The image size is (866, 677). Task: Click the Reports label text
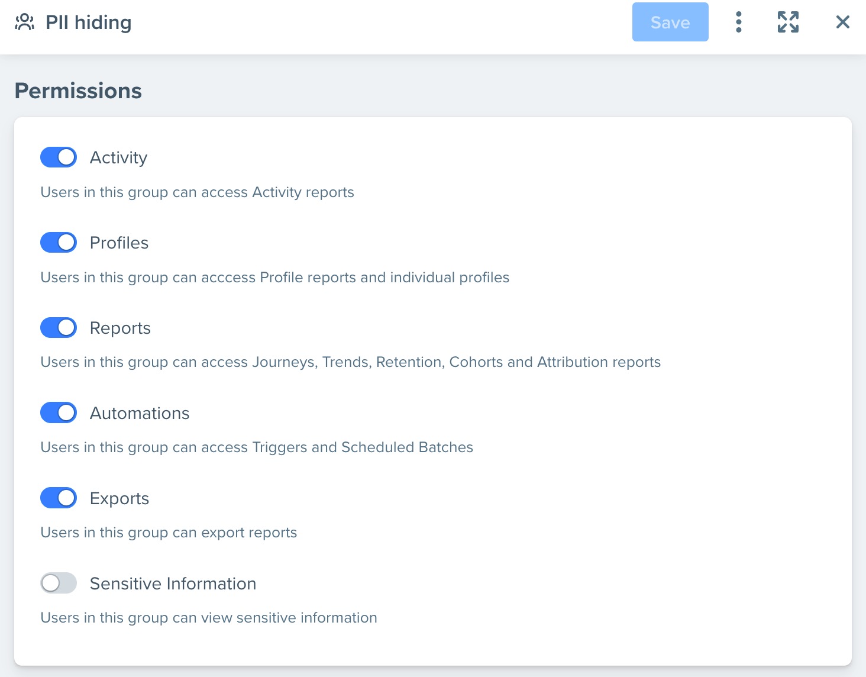[x=120, y=328]
